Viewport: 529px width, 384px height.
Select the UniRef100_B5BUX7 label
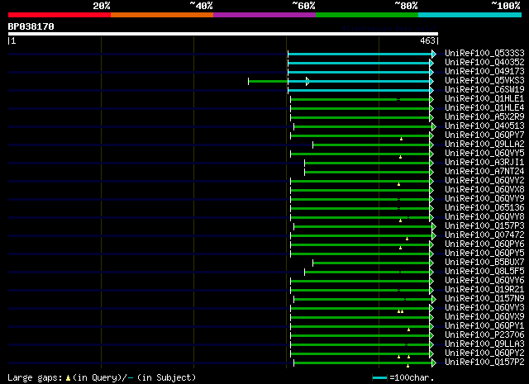pos(484,263)
